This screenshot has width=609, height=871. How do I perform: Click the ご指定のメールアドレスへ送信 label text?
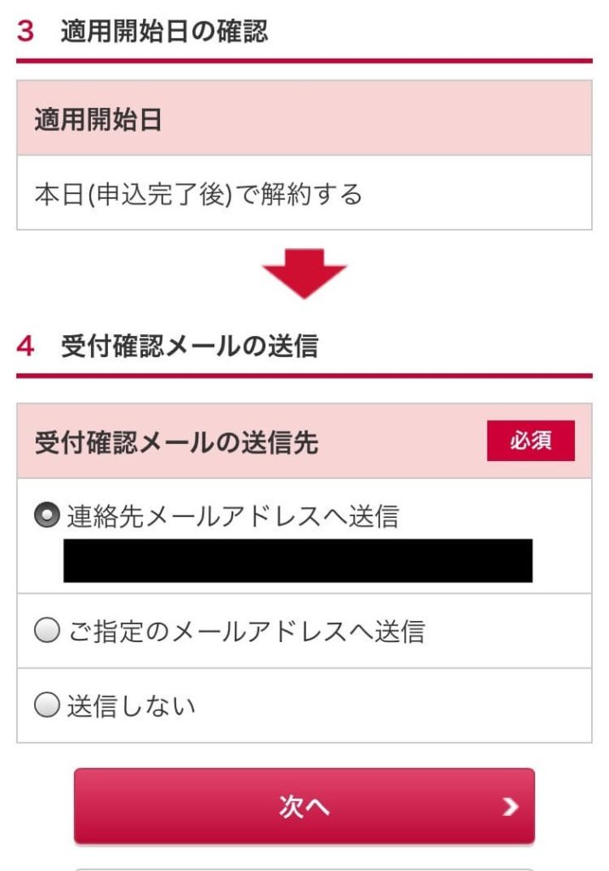pyautogui.click(x=245, y=631)
